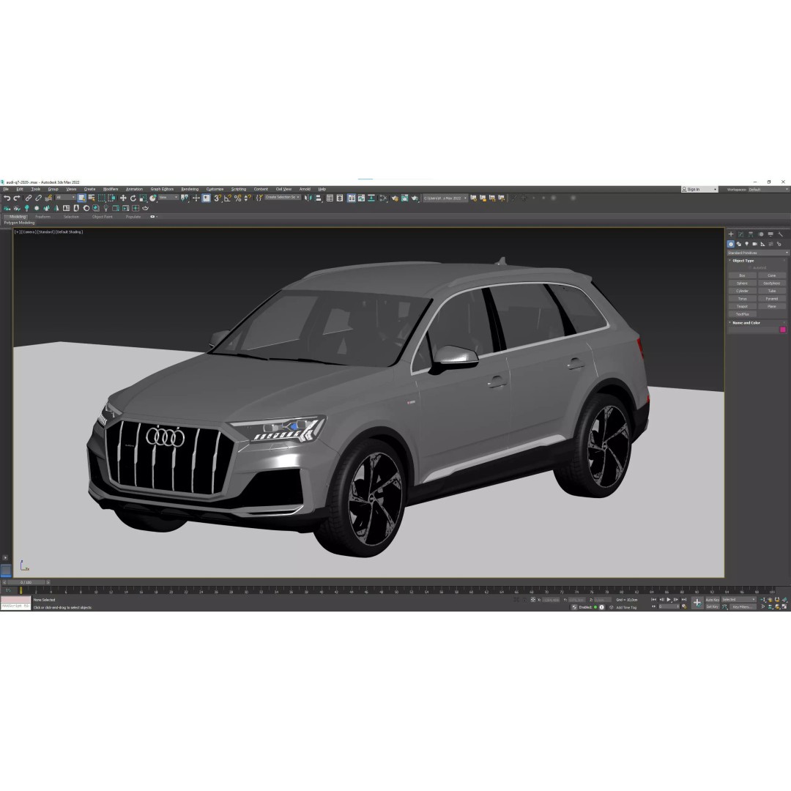This screenshot has height=791, width=791.
Task: Switch to the Populate ribbon tab
Action: [x=133, y=217]
